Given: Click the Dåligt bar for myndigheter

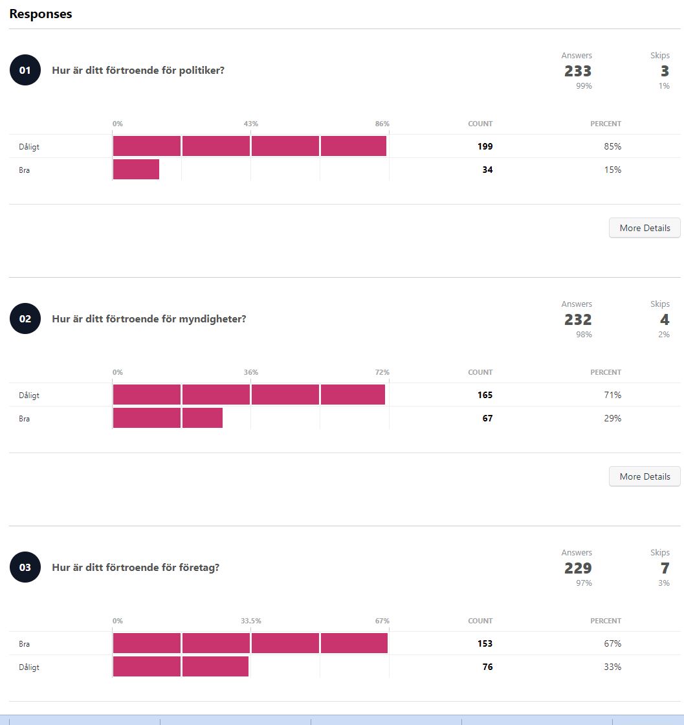Looking at the screenshot, I should point(248,395).
